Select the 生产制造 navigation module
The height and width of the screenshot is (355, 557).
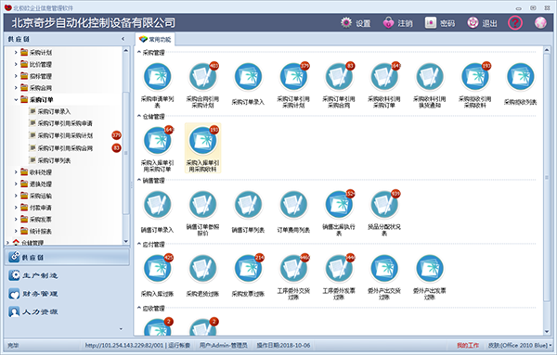(x=67, y=275)
